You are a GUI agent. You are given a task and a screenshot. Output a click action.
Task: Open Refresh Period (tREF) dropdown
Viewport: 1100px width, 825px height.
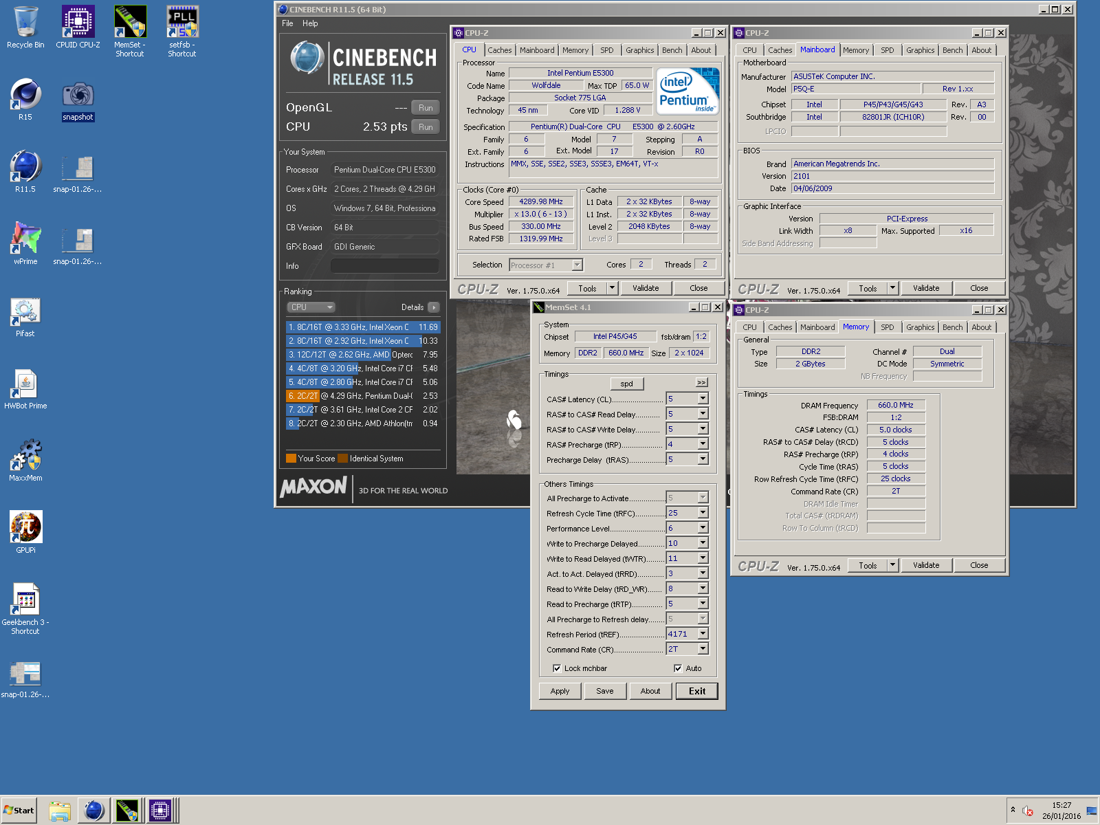pyautogui.click(x=703, y=634)
